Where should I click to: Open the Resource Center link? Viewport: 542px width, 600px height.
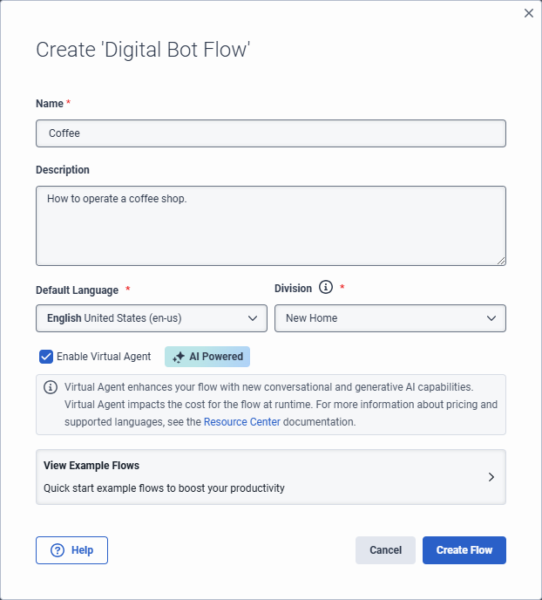tap(242, 422)
